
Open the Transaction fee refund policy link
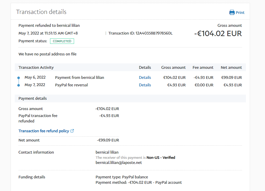pos(44,131)
